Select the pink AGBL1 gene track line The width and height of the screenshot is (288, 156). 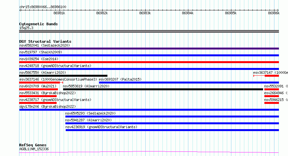[x=149, y=152]
